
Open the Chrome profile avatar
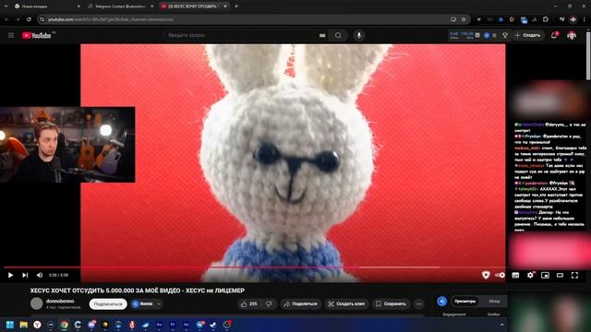pyautogui.click(x=573, y=19)
